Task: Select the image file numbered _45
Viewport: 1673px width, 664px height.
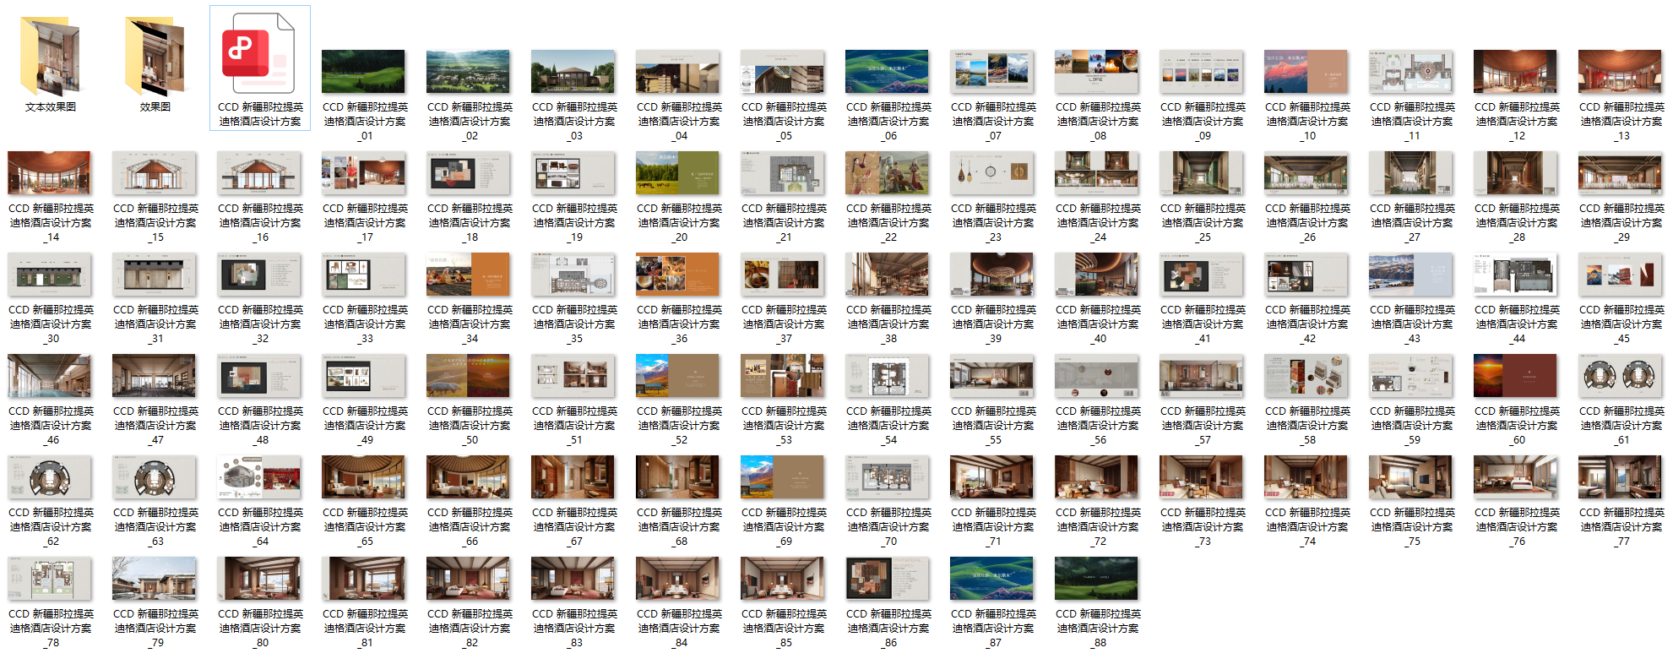Action: pos(1620,274)
